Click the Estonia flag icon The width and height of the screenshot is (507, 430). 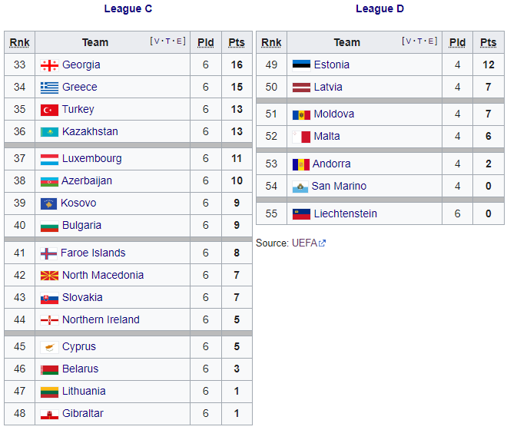click(301, 65)
